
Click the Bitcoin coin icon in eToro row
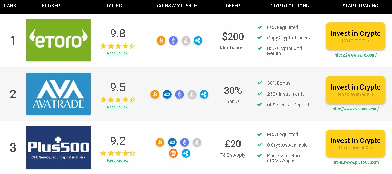(161, 41)
